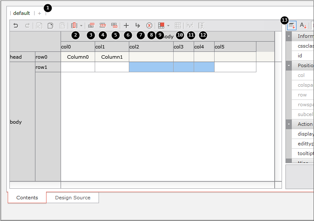The image size is (314, 221).
Task: Click the Copy icon in toolbar
Action: tap(50, 25)
